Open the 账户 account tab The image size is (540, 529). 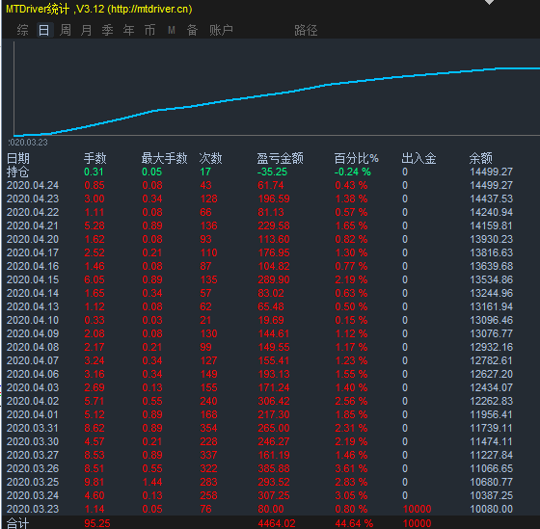[221, 30]
